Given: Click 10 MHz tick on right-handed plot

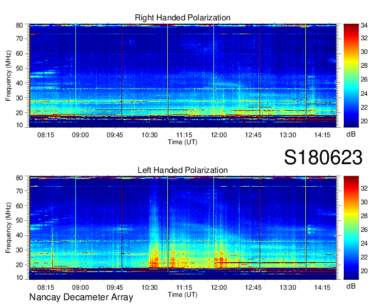Looking at the screenshot, I should point(19,125).
